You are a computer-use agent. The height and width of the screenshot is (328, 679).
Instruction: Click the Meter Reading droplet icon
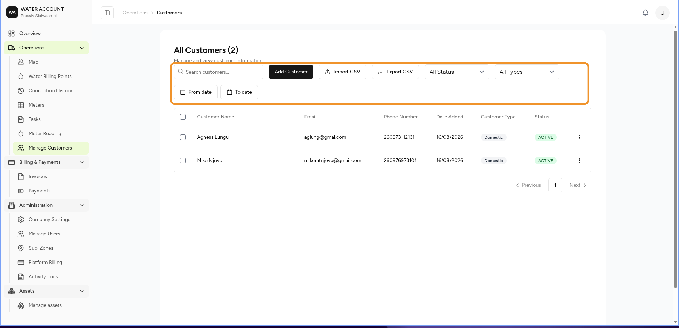tap(21, 133)
